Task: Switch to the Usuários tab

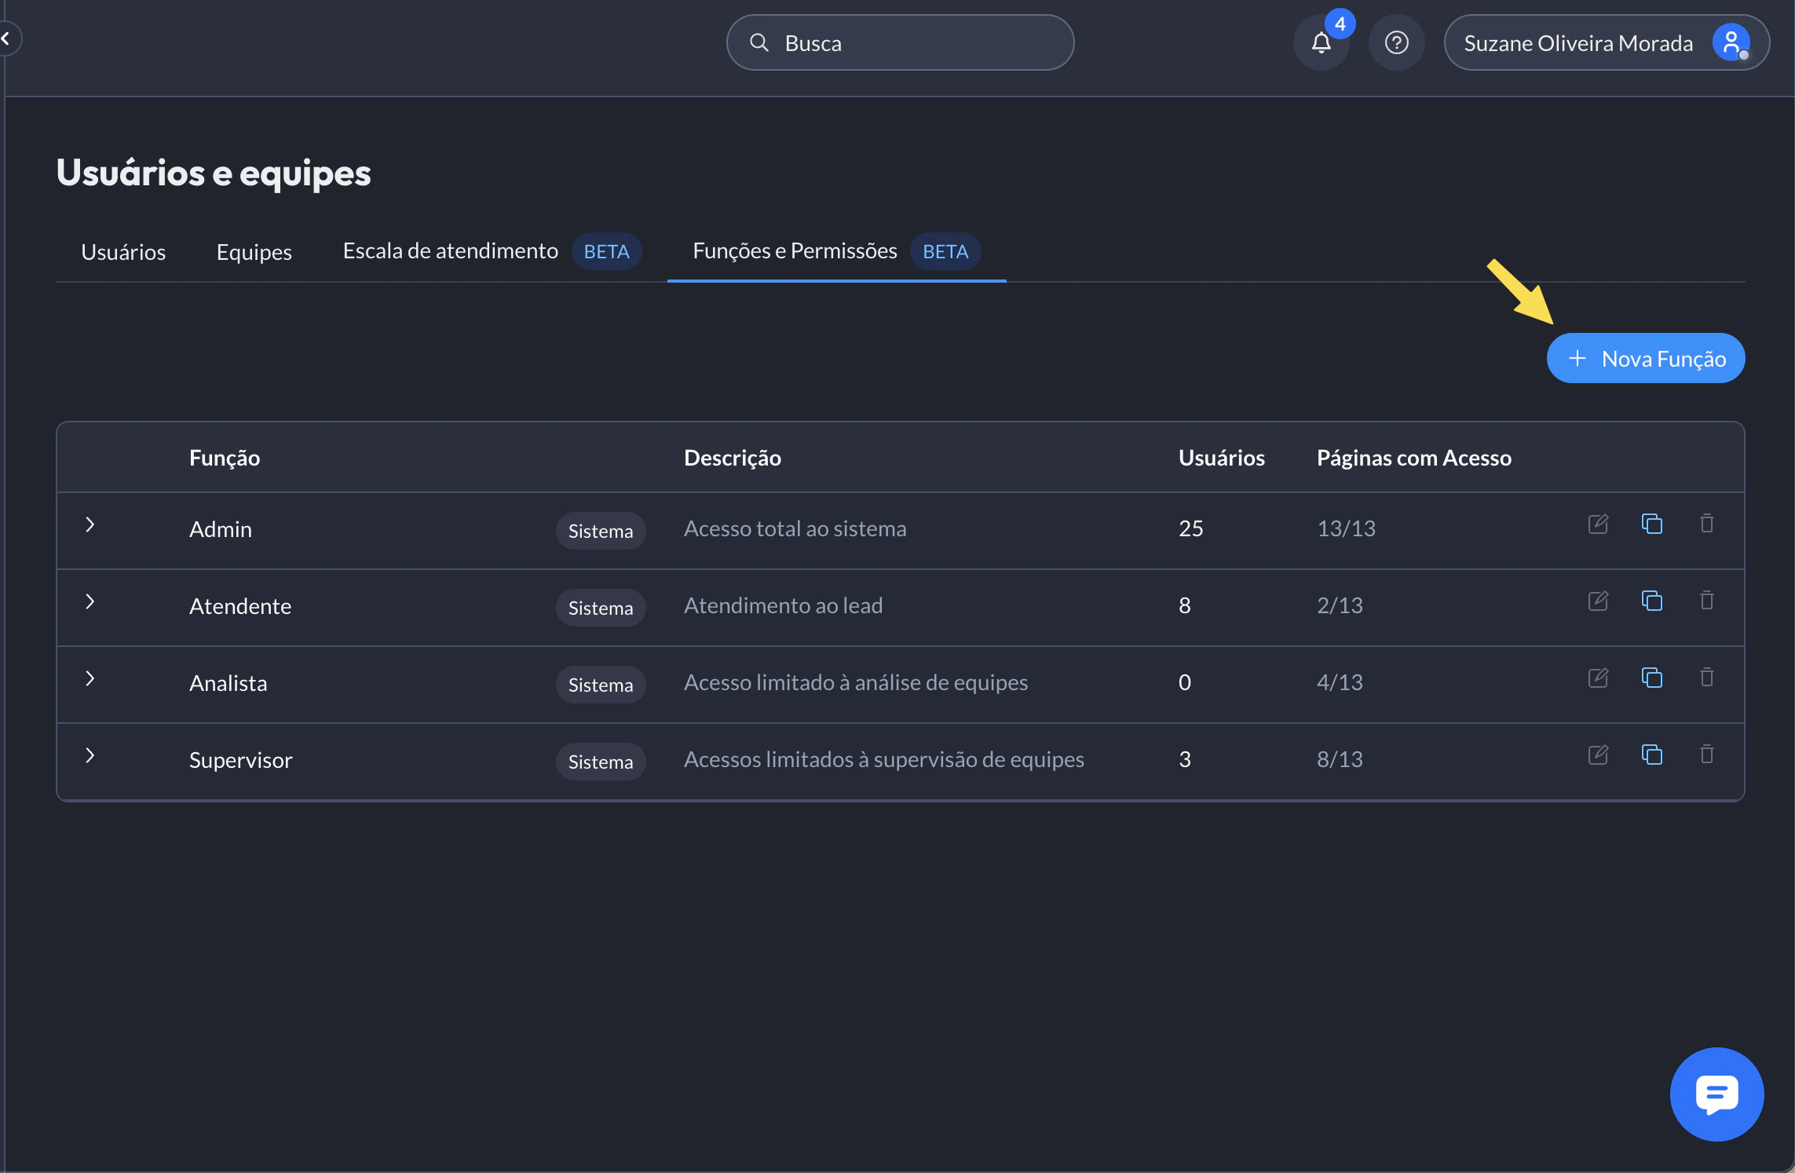Action: (x=123, y=252)
